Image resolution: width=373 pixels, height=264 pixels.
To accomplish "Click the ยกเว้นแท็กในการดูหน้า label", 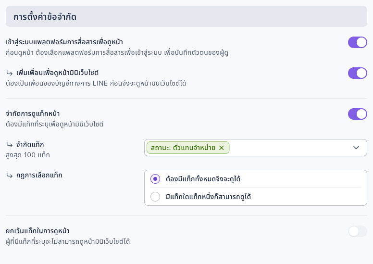I will point(37,231).
